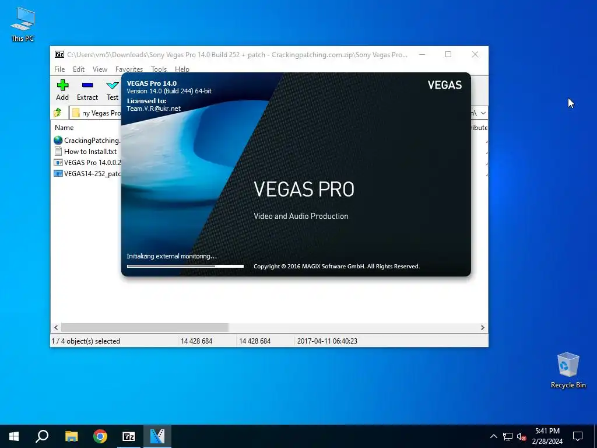Click 'Version 14.0 (Build 244) 64-bit' text
This screenshot has width=597, height=448.
pyautogui.click(x=169, y=91)
